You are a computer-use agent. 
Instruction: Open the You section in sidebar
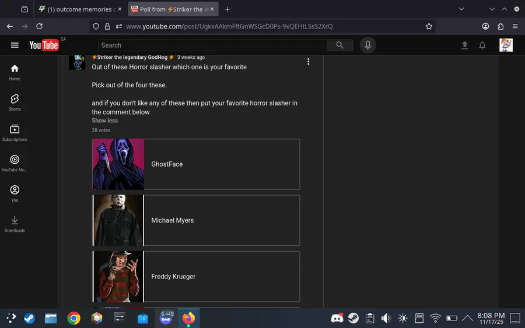[15, 194]
